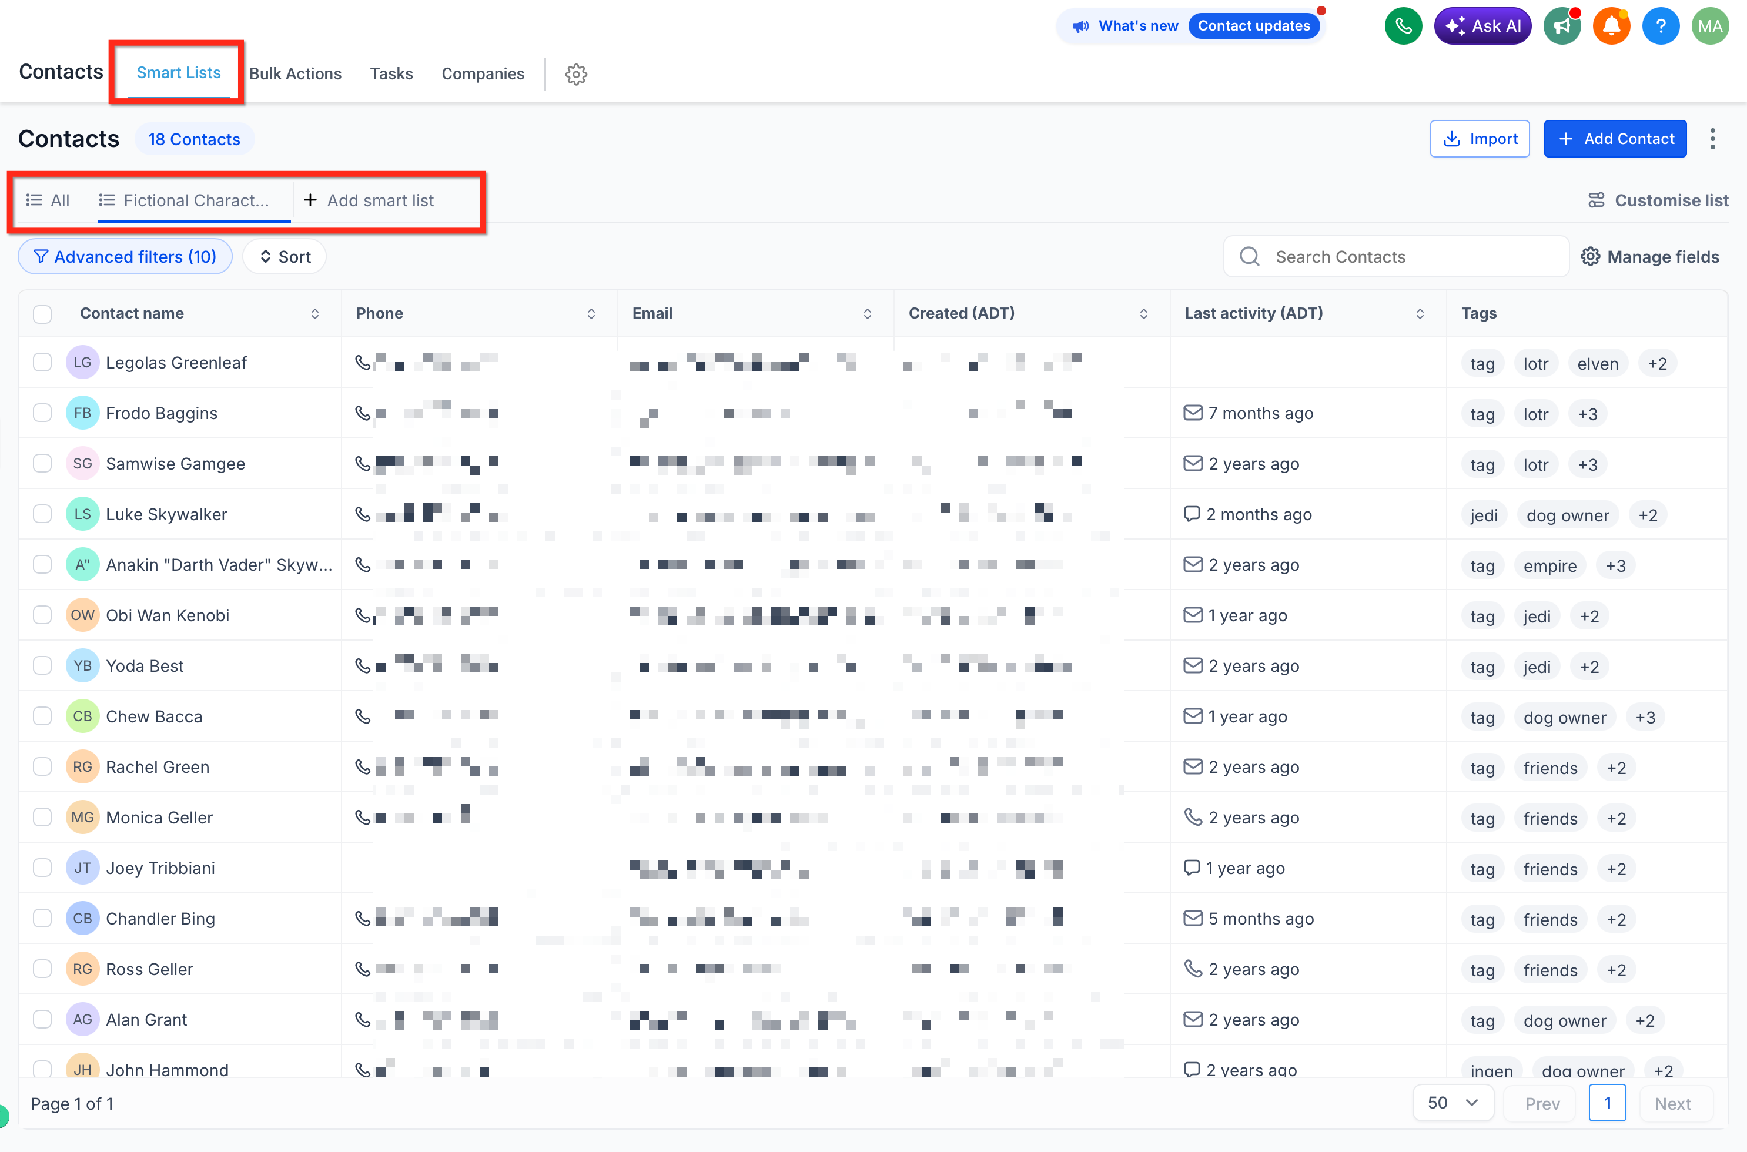Click in Search Contacts field

[x=1396, y=256]
